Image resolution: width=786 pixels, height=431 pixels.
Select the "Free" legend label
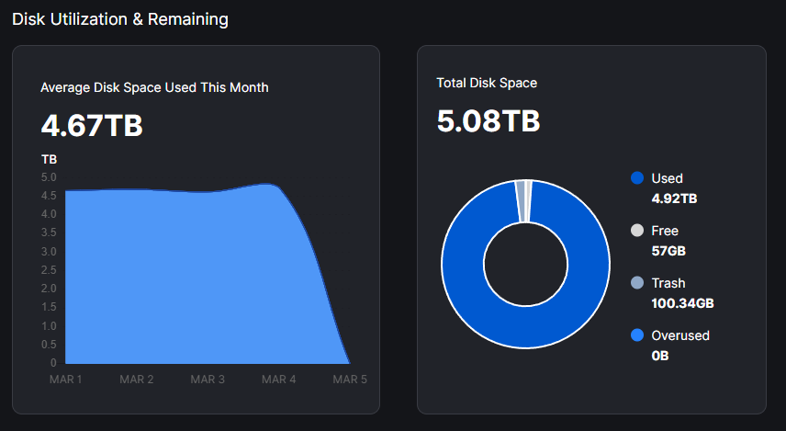(664, 231)
